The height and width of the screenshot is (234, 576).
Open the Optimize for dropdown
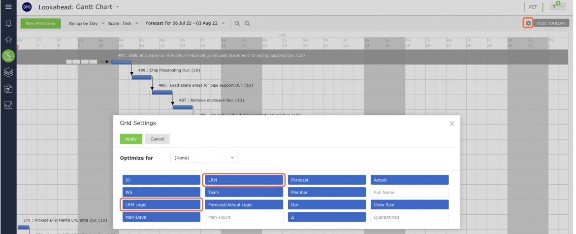click(204, 158)
